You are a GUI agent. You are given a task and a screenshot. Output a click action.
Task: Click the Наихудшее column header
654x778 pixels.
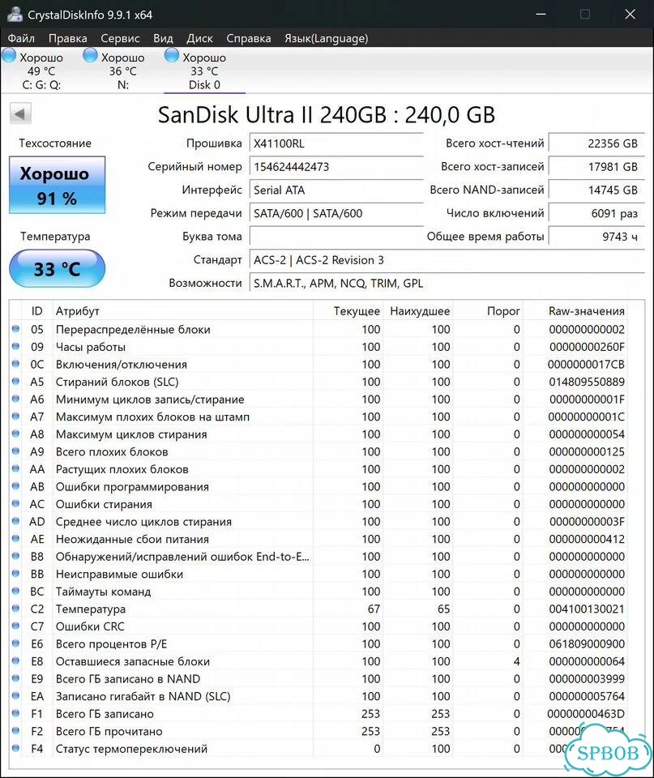pyautogui.click(x=420, y=311)
